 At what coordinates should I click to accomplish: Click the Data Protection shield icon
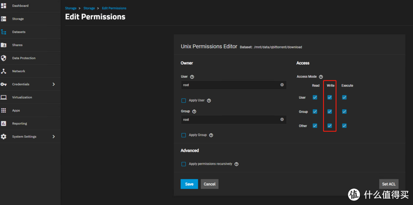[x=4, y=58]
